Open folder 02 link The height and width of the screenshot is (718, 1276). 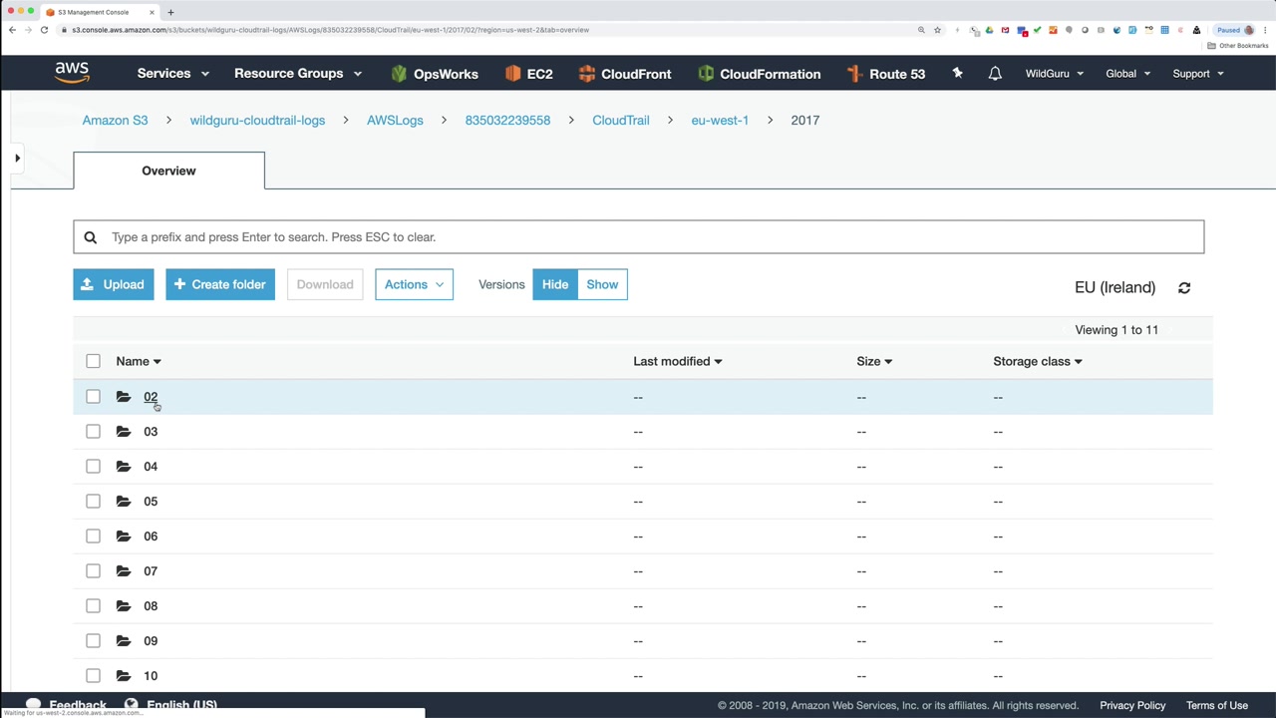[x=151, y=397]
